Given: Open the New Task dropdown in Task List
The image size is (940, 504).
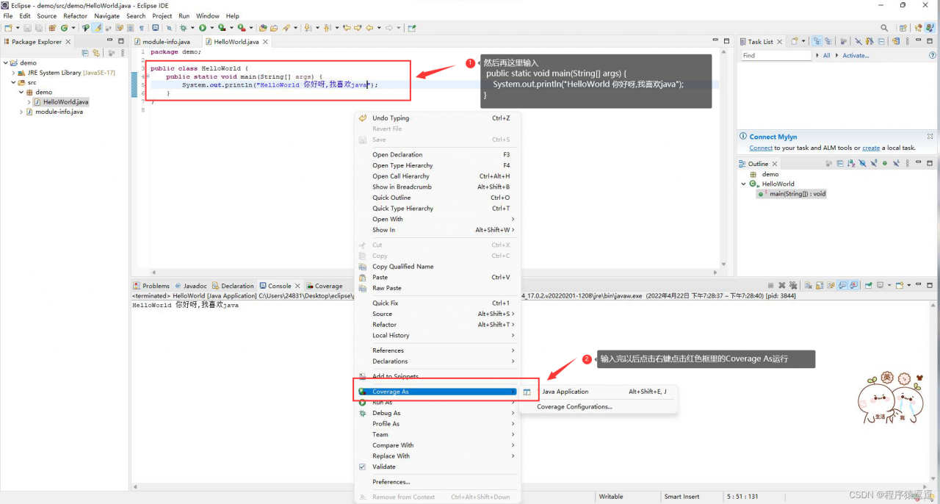Looking at the screenshot, I should (x=803, y=41).
